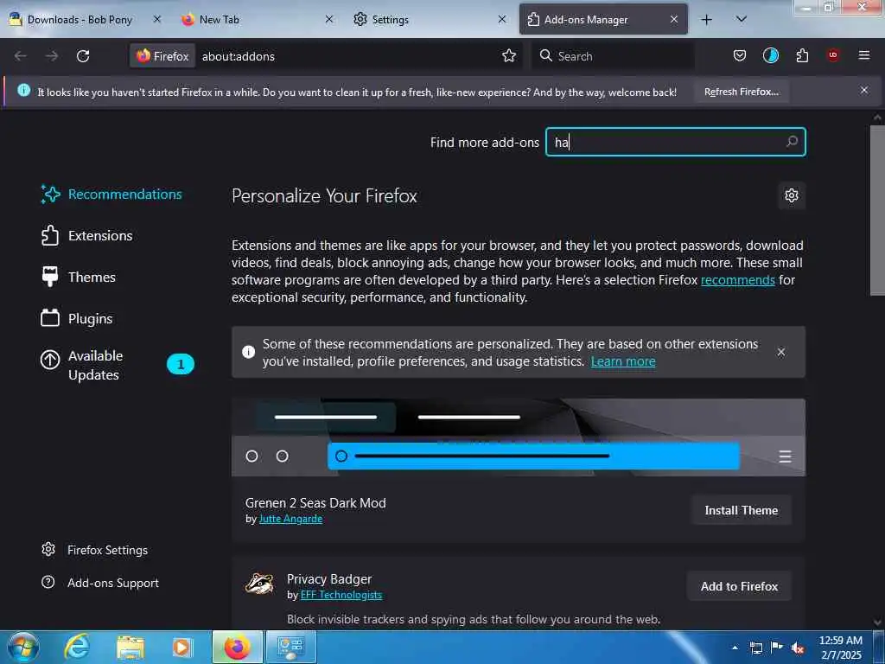Click the browser forward arrow

pyautogui.click(x=52, y=56)
